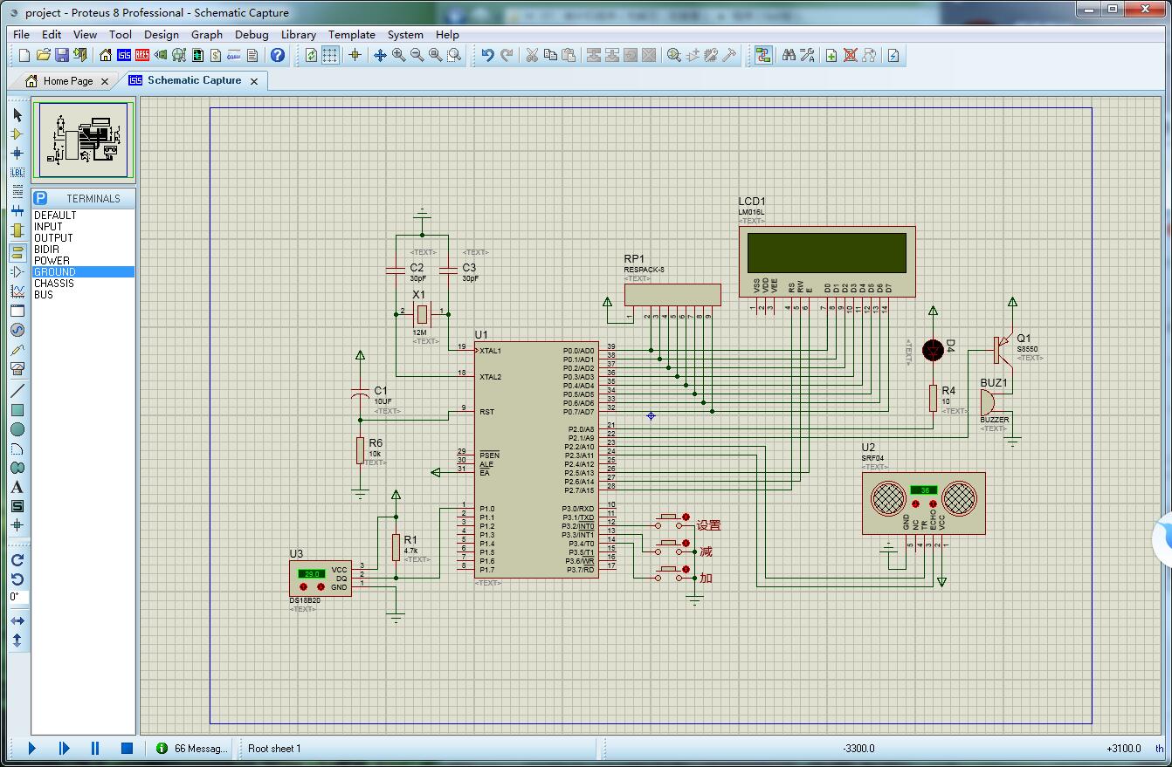
Task: Click the rotation angle input field
Action: [18, 597]
